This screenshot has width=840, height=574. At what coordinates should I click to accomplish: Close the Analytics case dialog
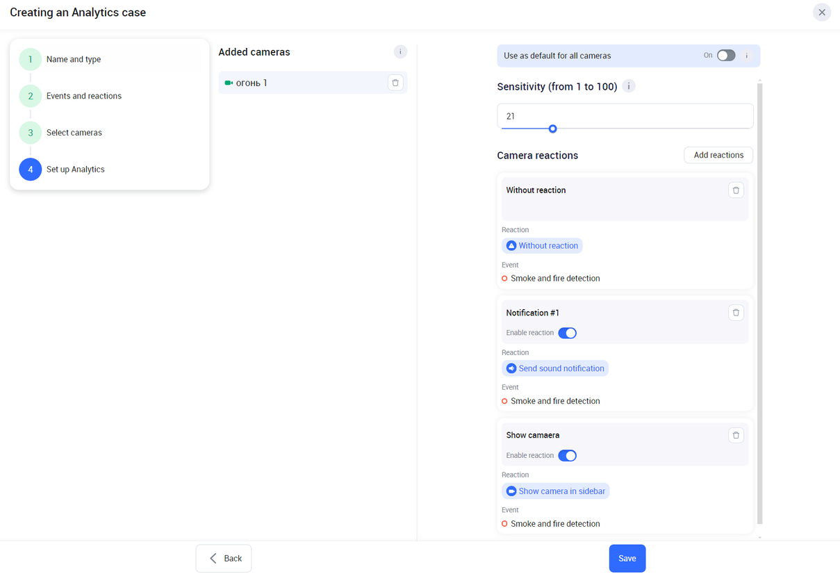click(x=821, y=13)
